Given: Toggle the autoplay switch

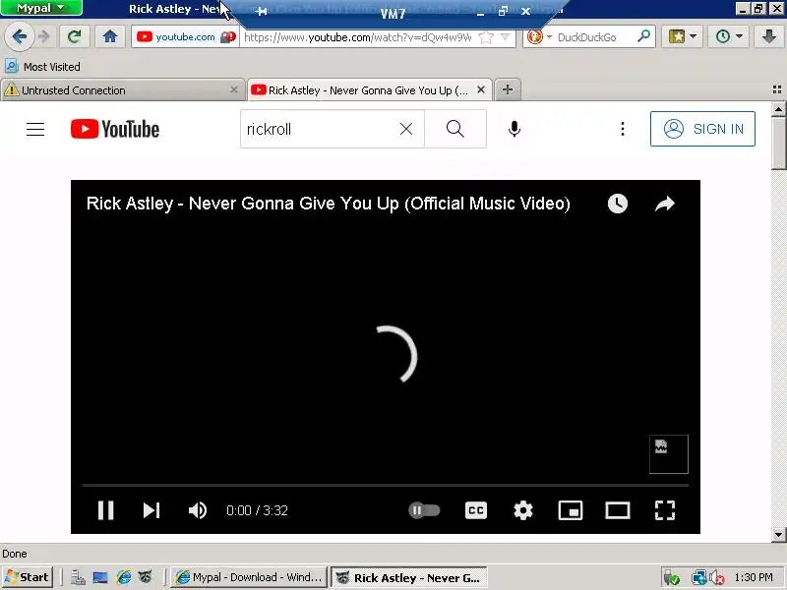Looking at the screenshot, I should tap(424, 510).
